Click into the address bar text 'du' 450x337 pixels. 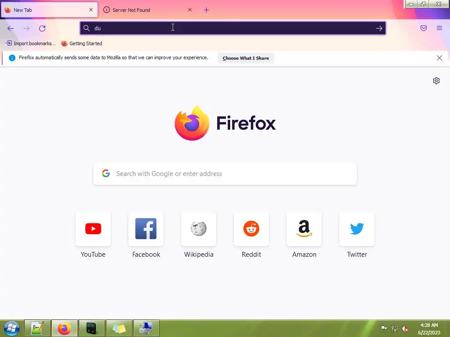(98, 28)
